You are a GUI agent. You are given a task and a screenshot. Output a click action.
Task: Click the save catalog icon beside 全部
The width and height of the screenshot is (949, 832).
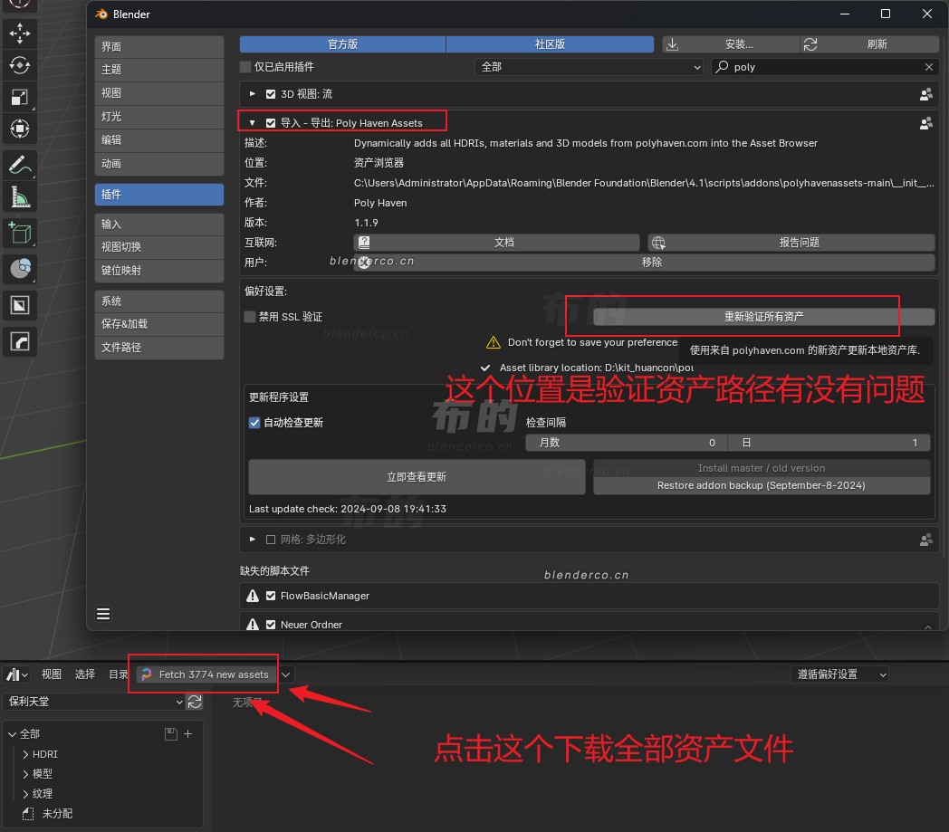(171, 734)
